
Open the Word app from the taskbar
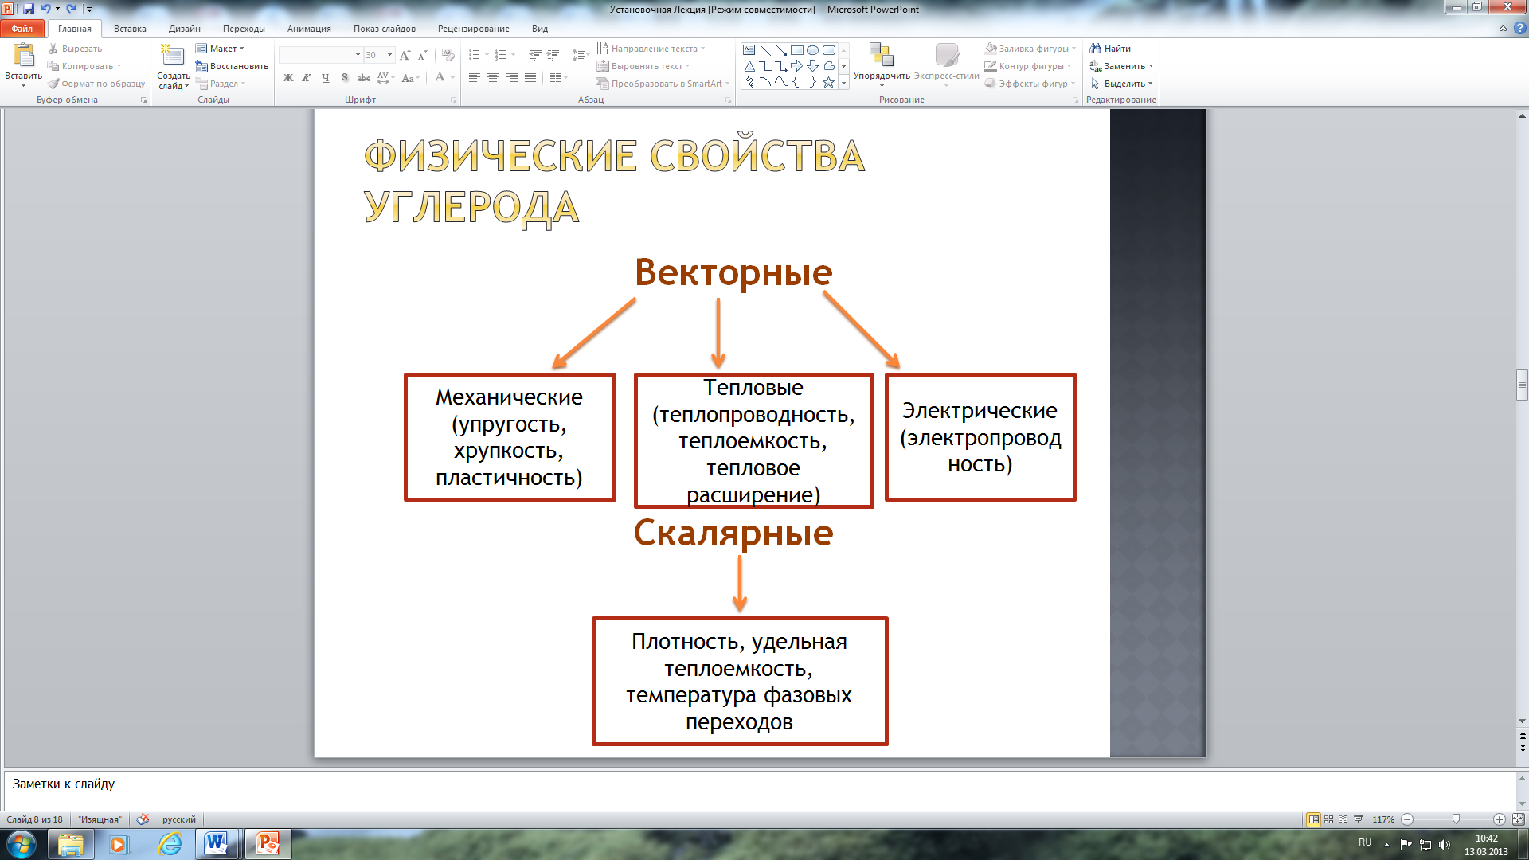pos(216,843)
